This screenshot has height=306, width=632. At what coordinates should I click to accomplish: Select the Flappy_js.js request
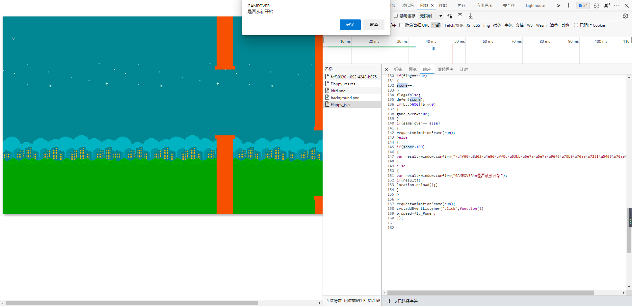[352, 104]
